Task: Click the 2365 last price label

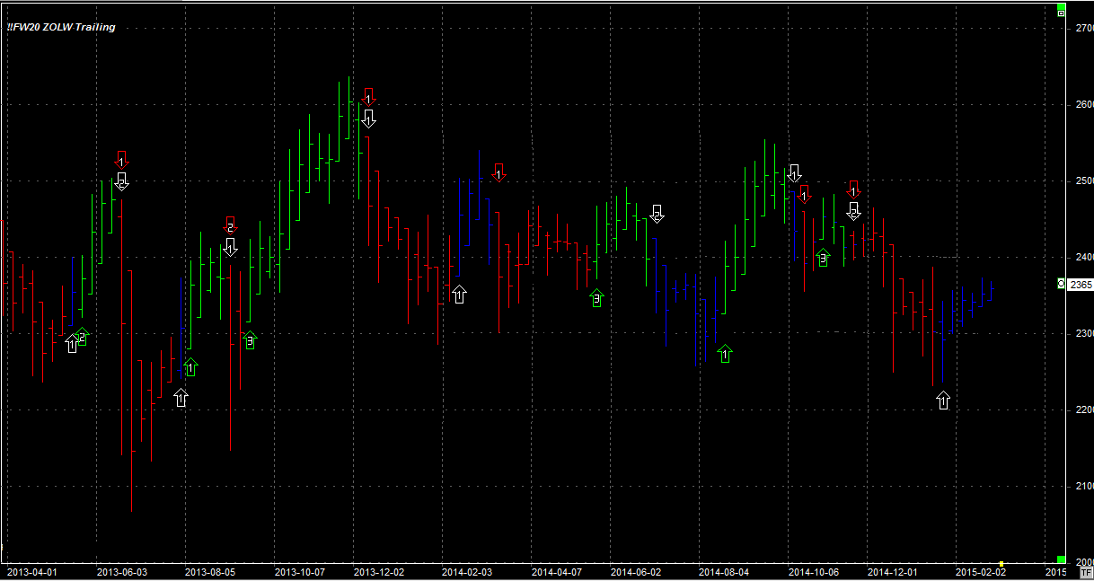Action: coord(1081,284)
